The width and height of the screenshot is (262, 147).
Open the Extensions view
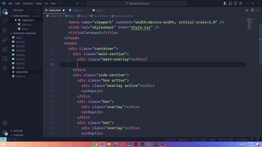pos(5,49)
